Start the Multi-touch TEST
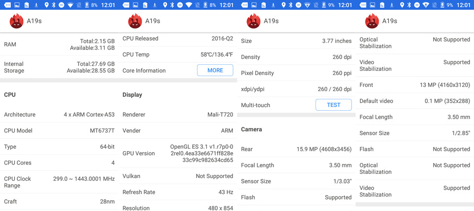474x211 pixels. tap(334, 105)
